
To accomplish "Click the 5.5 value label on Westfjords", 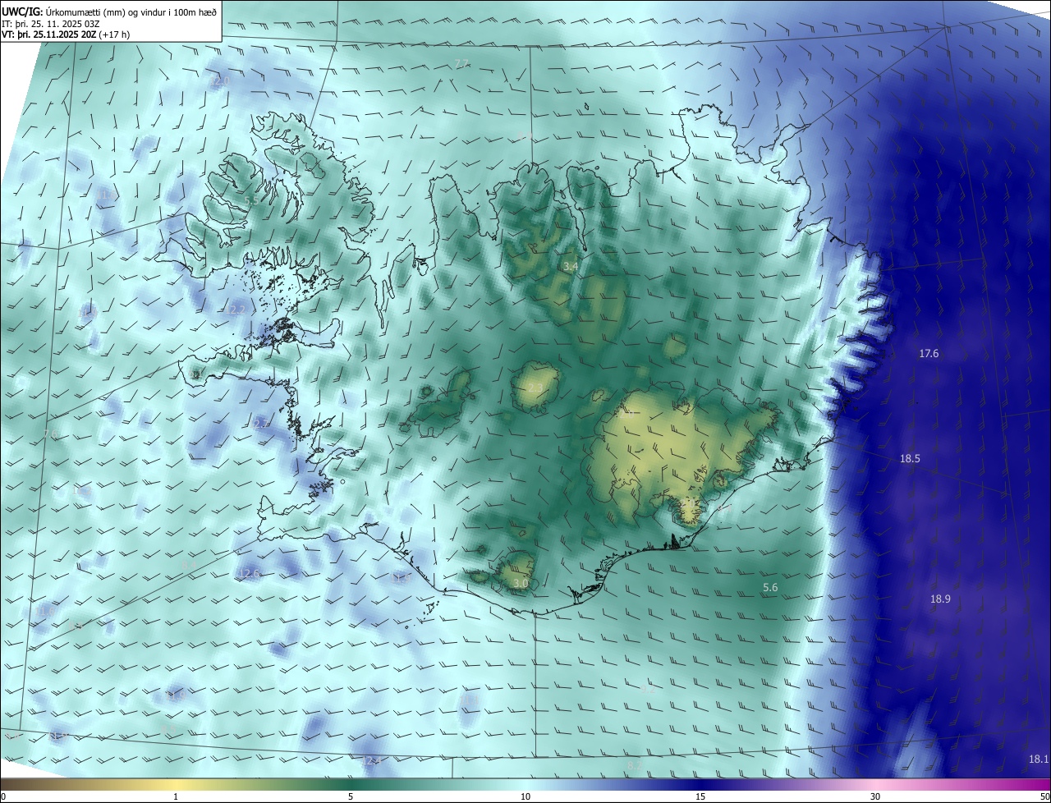I will pos(251,200).
